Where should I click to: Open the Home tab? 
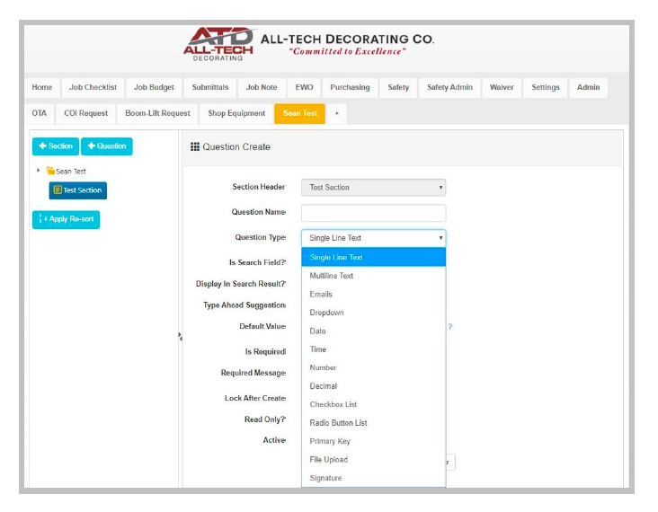42,88
